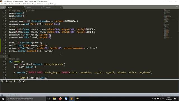Open the Edit menu
The image size is (179, 101).
[5, 4]
